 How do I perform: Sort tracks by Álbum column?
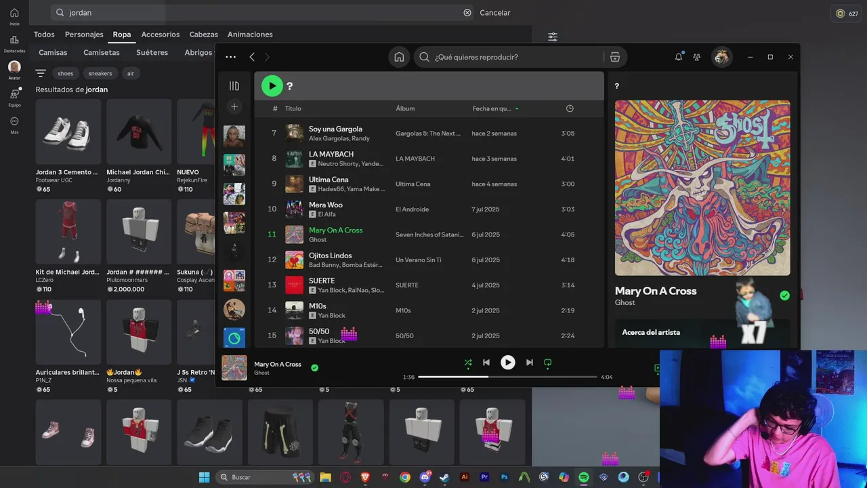coord(405,108)
